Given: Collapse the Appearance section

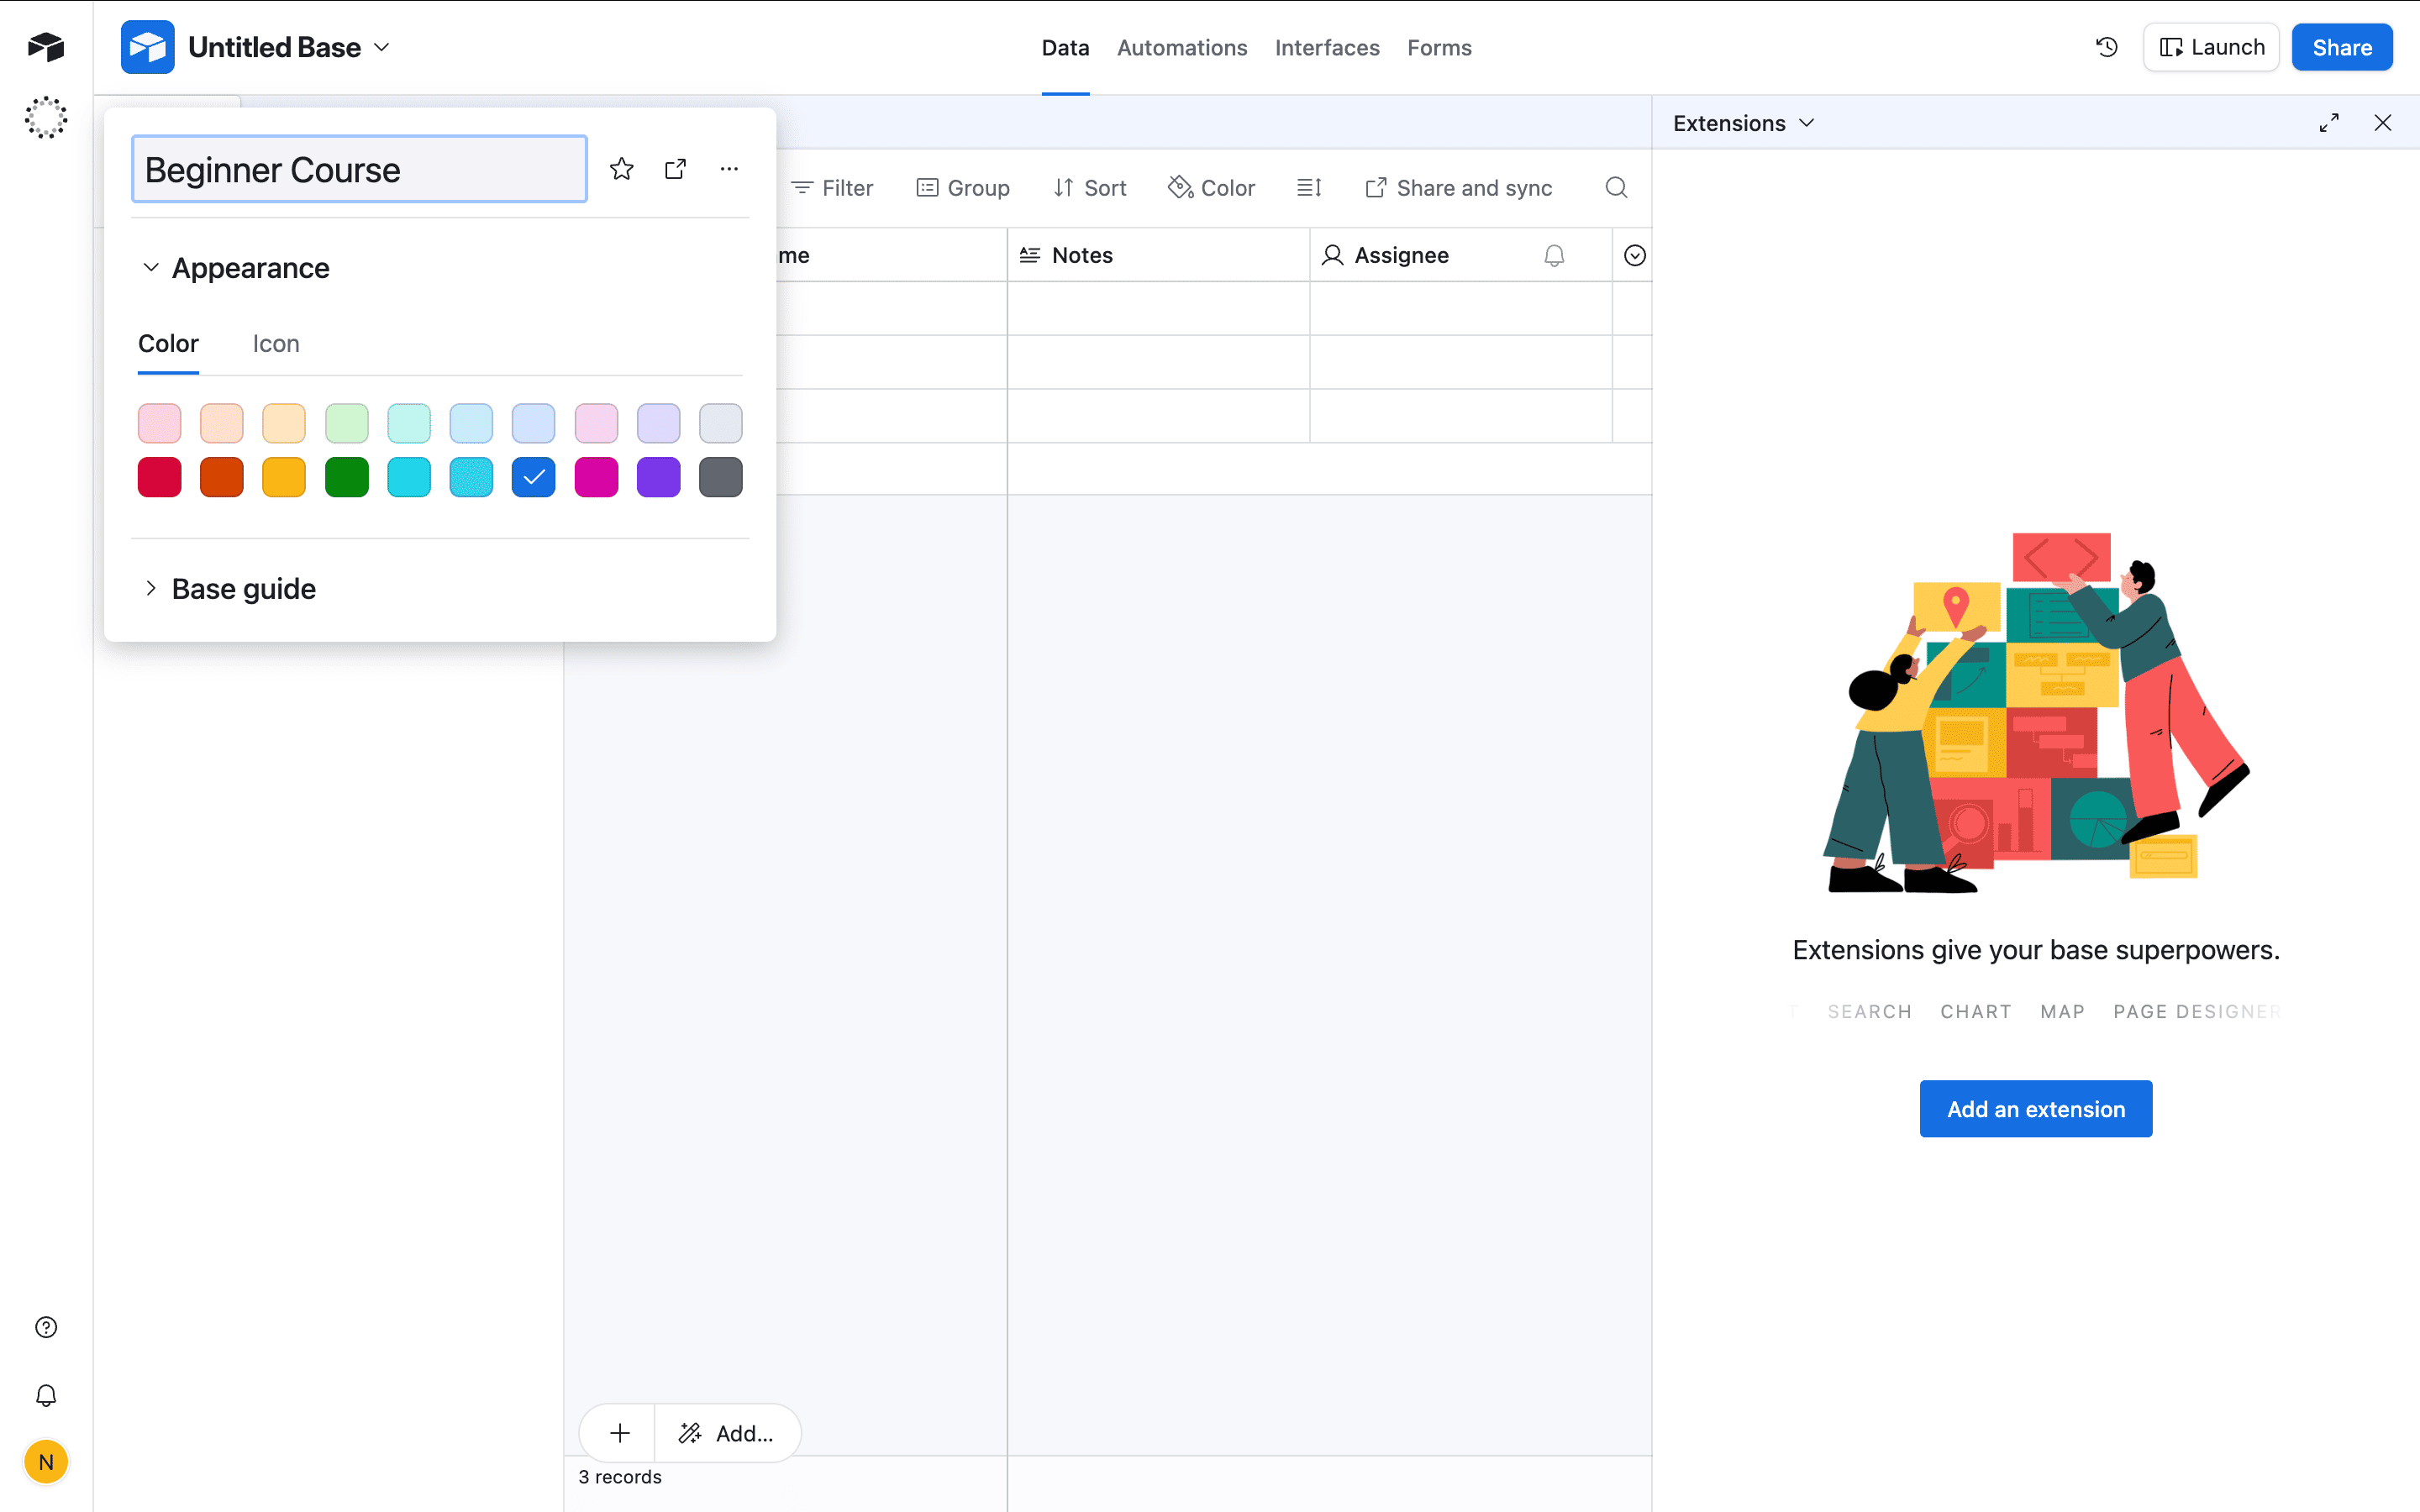Looking at the screenshot, I should [236, 268].
